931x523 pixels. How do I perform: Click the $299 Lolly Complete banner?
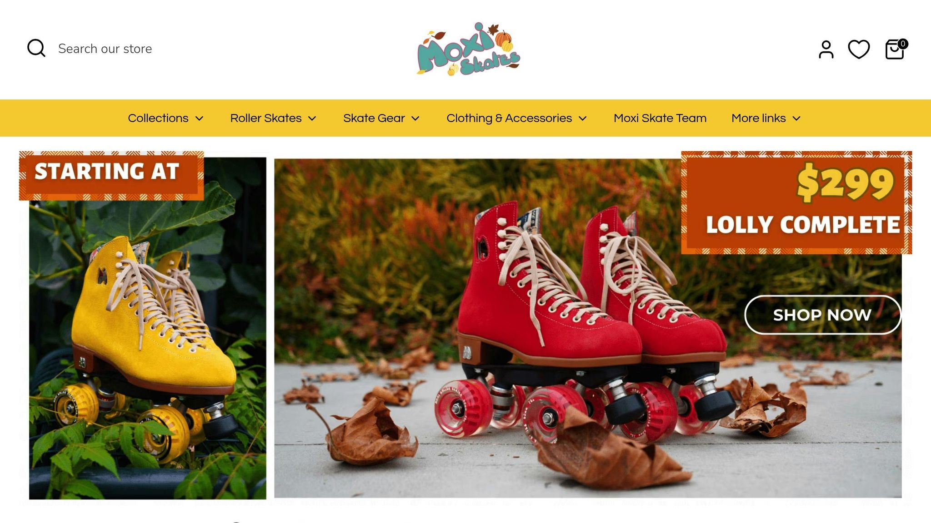(796, 202)
